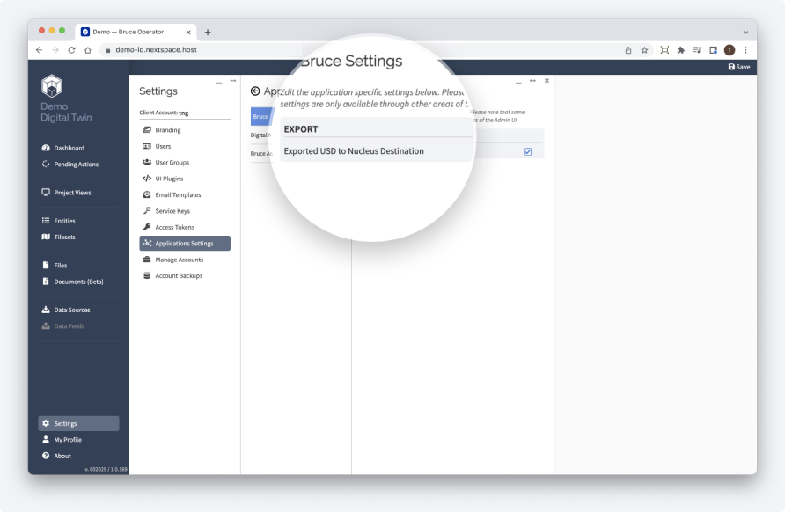Open the tab search chevron
This screenshot has height=512, width=785.
(745, 33)
